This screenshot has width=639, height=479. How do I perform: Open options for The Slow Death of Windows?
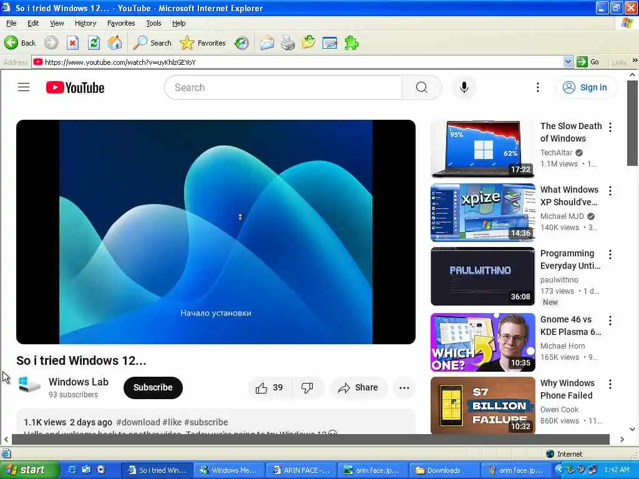[x=610, y=127]
